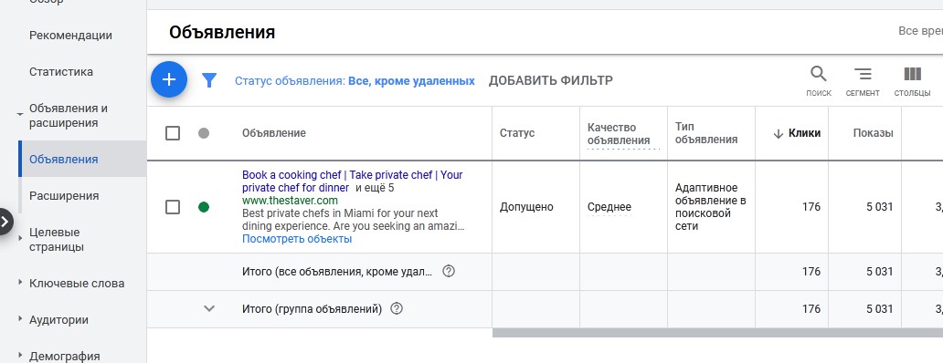This screenshot has width=943, height=363.
Task: Open the blue filter funnel icon
Action: pyautogui.click(x=208, y=80)
